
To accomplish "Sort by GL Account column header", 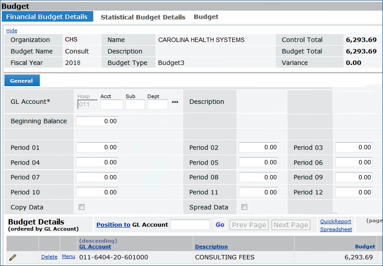I will [x=95, y=247].
